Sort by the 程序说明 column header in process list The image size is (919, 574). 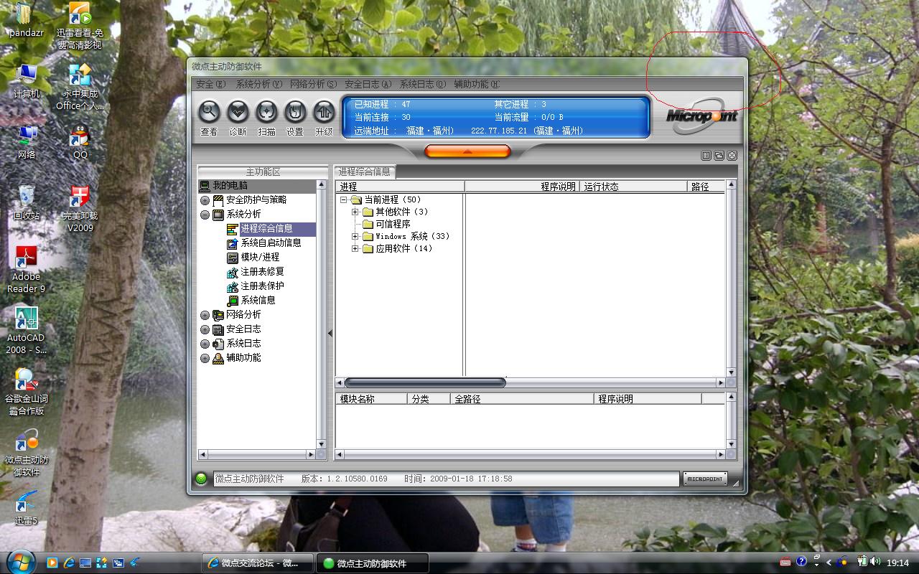[x=522, y=187]
